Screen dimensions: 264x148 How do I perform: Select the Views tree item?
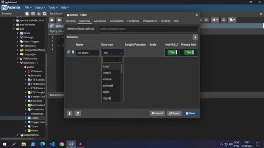(x=34, y=131)
